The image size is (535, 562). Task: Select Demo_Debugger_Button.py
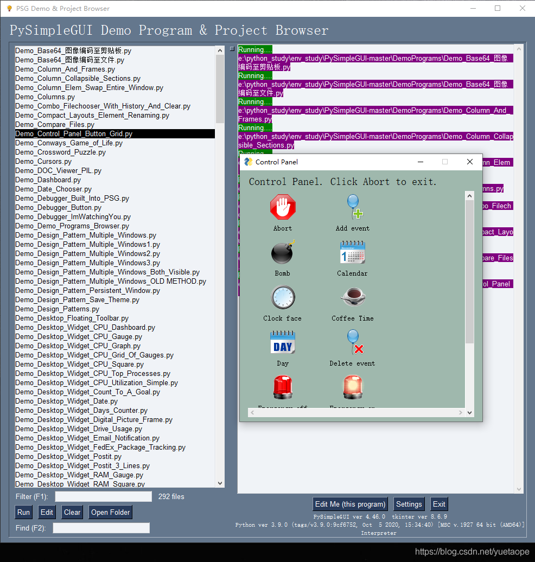click(x=114, y=208)
